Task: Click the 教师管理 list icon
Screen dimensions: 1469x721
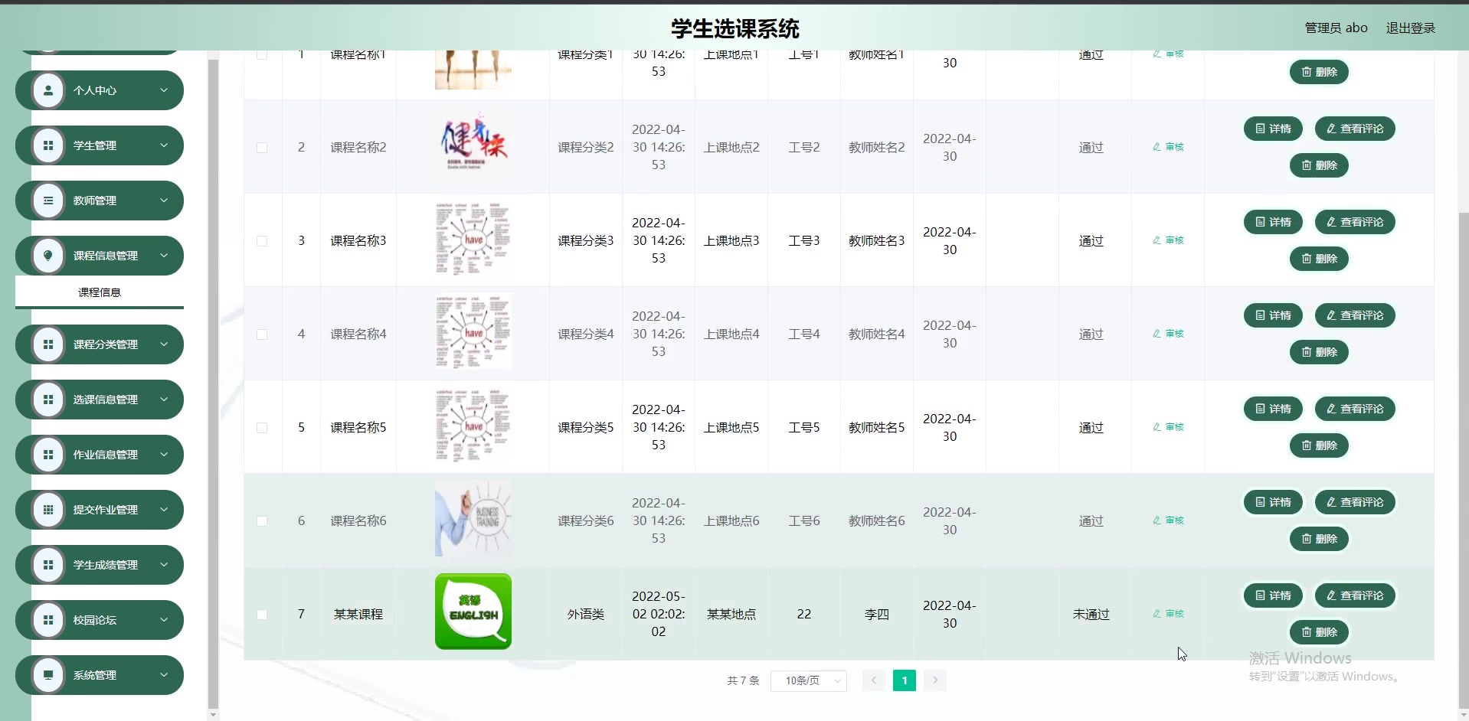Action: pyautogui.click(x=48, y=200)
